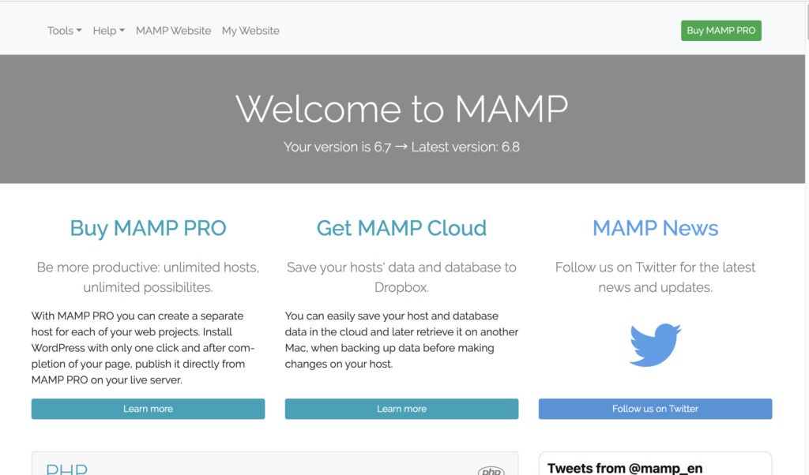Viewport: 809px width, 475px height.
Task: Click the 'Be more productive' subtitle text
Action: tap(148, 277)
